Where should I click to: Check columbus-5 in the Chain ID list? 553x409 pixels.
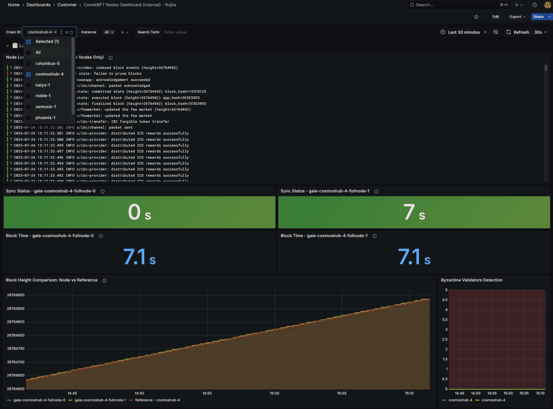coord(28,63)
